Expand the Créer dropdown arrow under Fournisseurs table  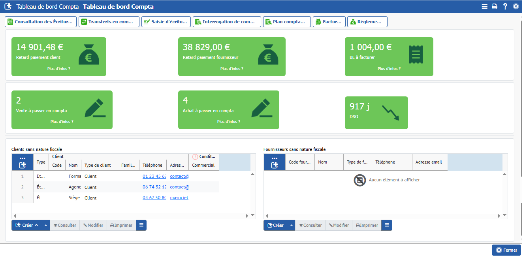coord(291,225)
